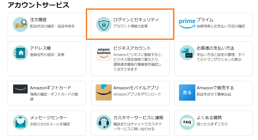Click the FAQ speech bubble icon
Image resolution: width=258 pixels, height=140 pixels.
(x=187, y=122)
